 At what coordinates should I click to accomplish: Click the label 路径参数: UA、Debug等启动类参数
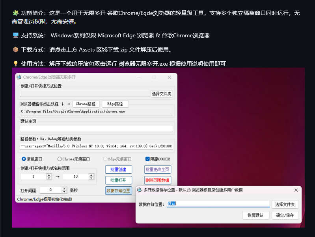click(x=50, y=139)
